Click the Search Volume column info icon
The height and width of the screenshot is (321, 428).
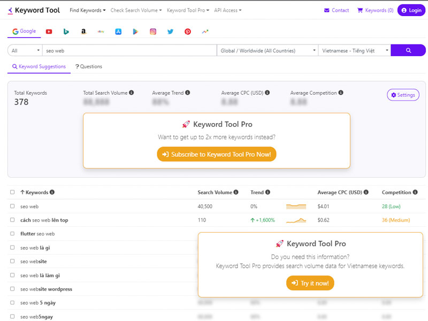pyautogui.click(x=236, y=192)
